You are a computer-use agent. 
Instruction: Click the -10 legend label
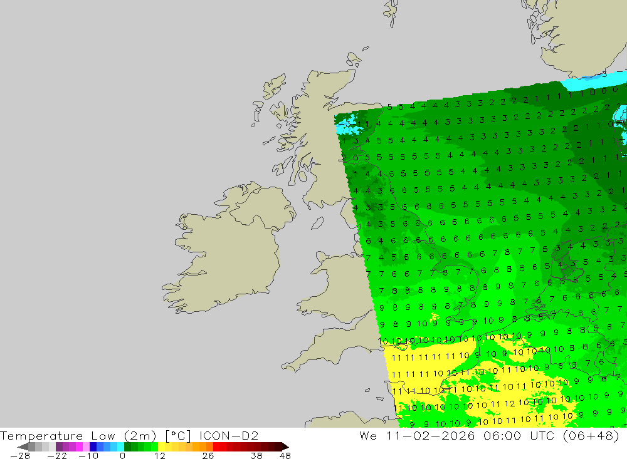point(88,456)
